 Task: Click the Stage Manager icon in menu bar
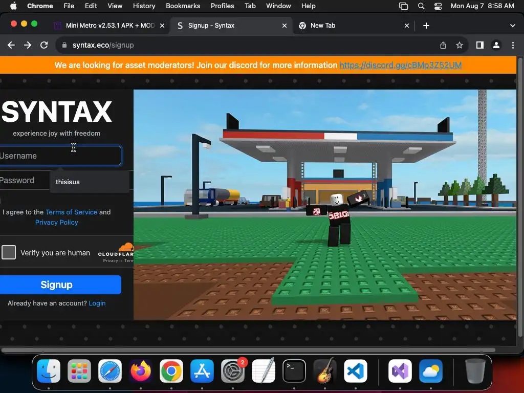(x=403, y=6)
